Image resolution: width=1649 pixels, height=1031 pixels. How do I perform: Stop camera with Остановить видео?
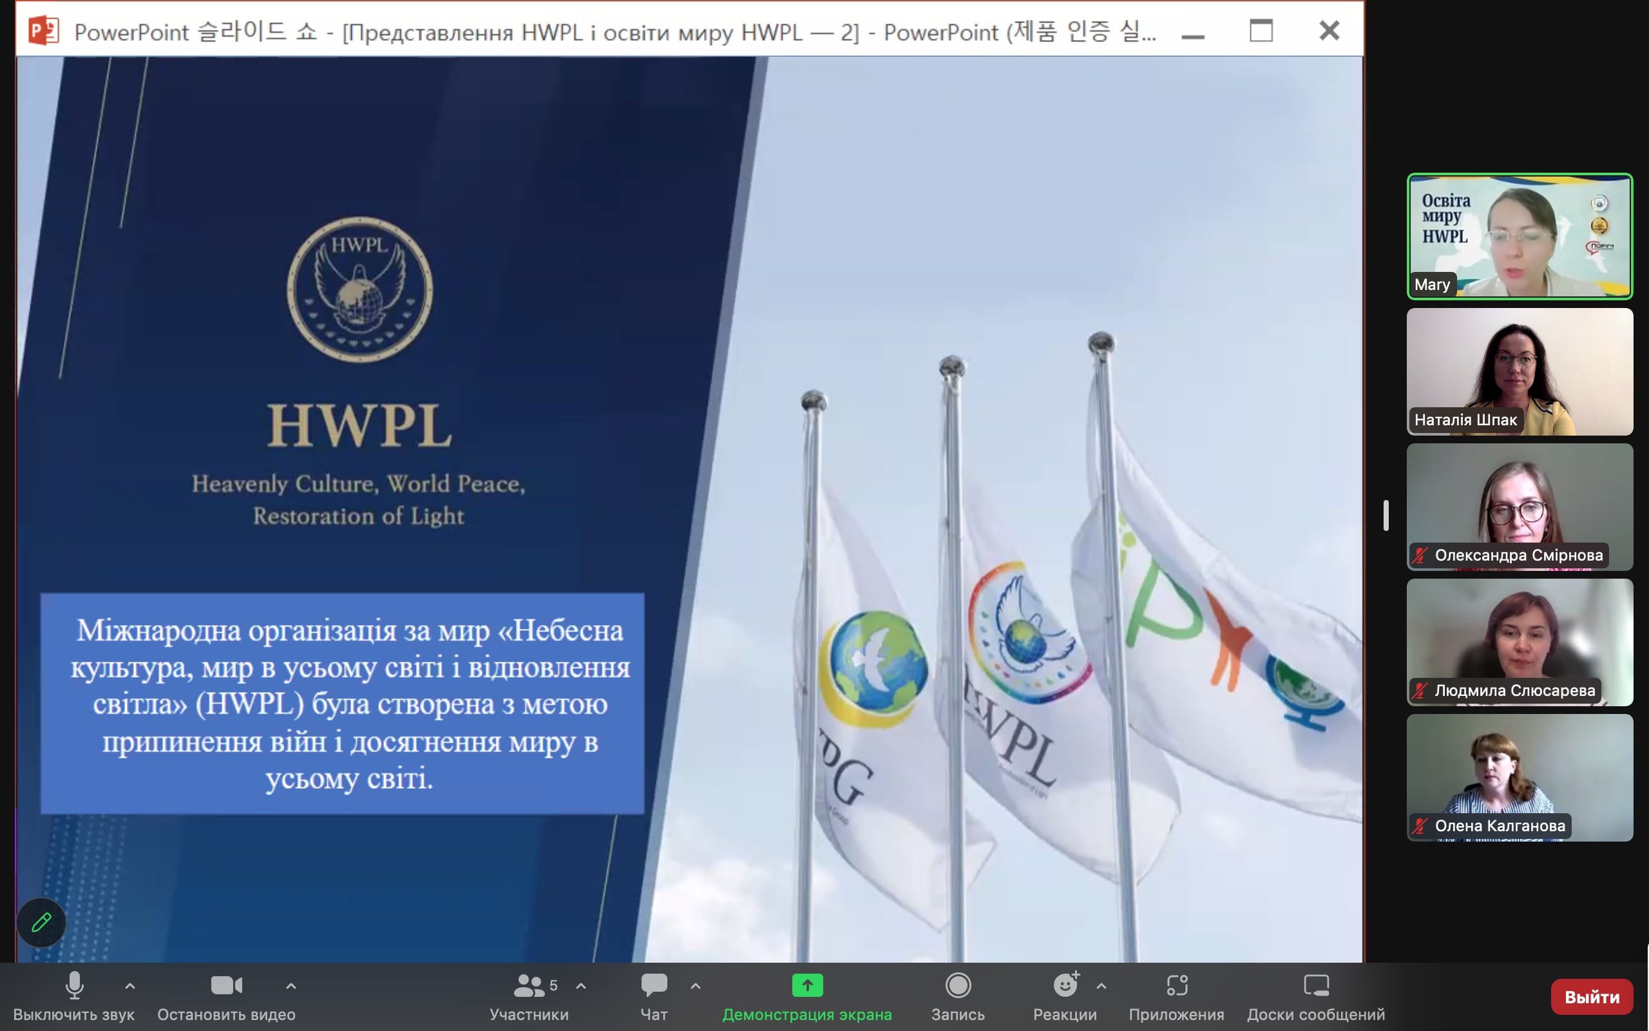click(x=226, y=996)
